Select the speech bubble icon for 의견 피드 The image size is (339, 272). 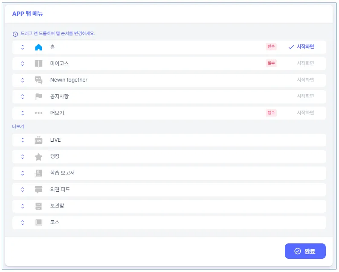click(38, 190)
